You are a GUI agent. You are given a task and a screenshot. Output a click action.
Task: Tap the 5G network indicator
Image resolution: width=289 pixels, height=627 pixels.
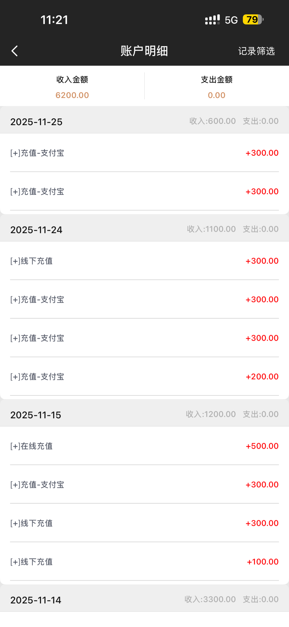click(231, 20)
